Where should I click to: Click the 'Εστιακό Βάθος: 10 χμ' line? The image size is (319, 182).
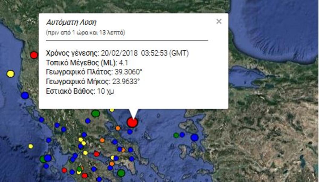pyautogui.click(x=80, y=91)
